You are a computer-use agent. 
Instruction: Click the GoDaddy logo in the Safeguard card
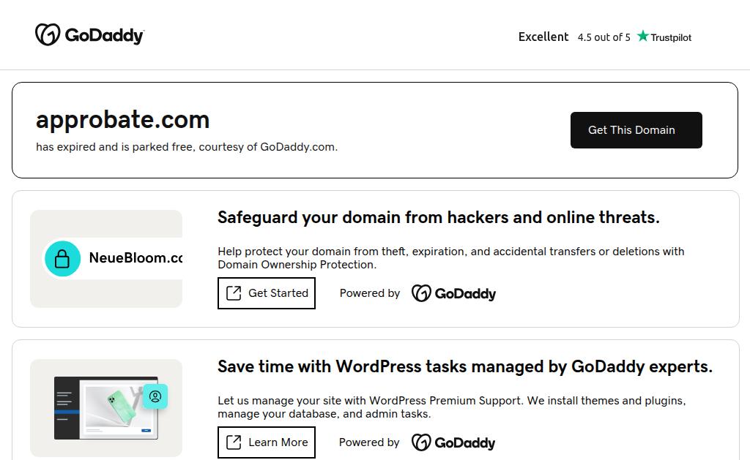[x=453, y=293]
